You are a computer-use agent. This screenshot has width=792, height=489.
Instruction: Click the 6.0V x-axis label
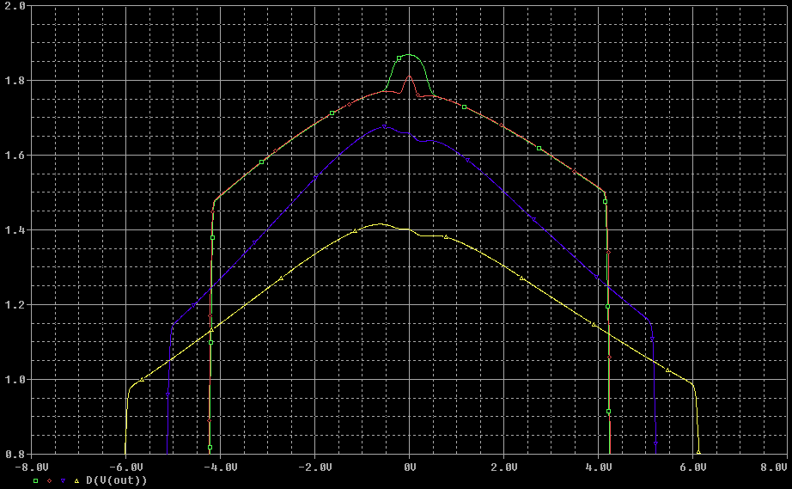(x=694, y=468)
